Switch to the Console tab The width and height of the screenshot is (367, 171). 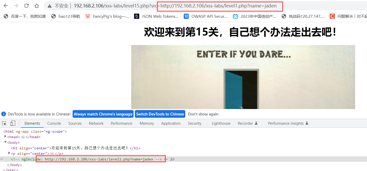(x=54, y=123)
